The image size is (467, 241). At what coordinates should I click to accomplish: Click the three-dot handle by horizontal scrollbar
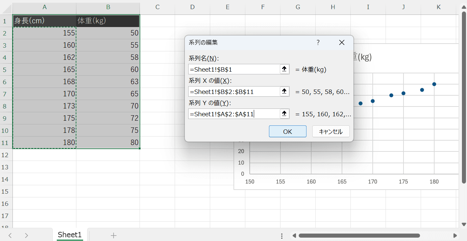pos(282,236)
